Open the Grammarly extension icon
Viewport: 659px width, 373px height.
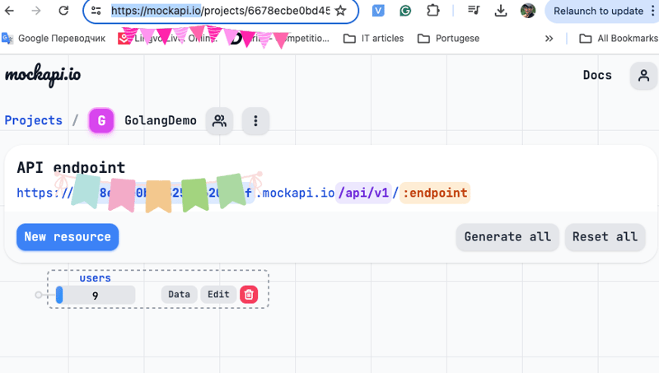(x=405, y=11)
